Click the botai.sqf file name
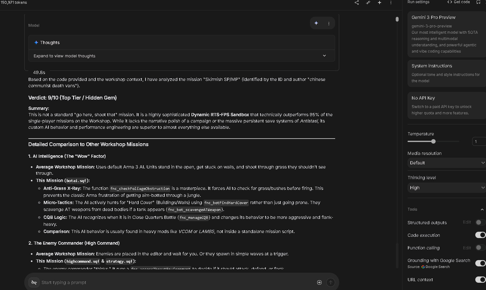 click(x=76, y=181)
